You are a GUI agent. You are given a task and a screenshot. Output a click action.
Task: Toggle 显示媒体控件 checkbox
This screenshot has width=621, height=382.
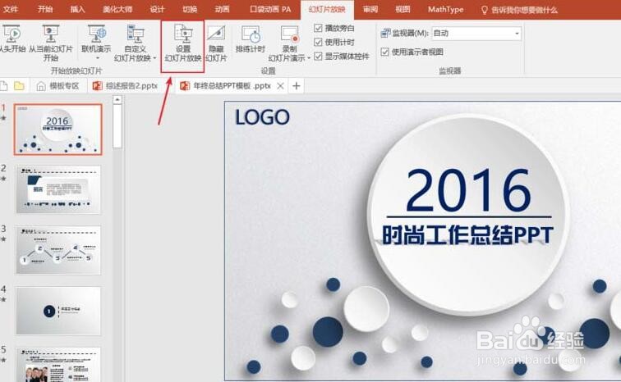pyautogui.click(x=318, y=56)
